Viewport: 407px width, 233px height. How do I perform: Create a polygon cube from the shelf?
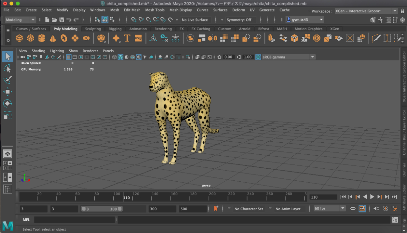(x=31, y=38)
